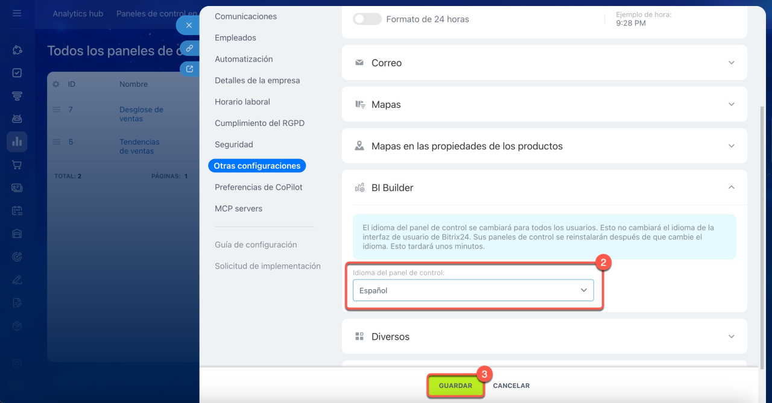Click the Mapas section title
The height and width of the screenshot is (403, 772).
pyautogui.click(x=386, y=104)
